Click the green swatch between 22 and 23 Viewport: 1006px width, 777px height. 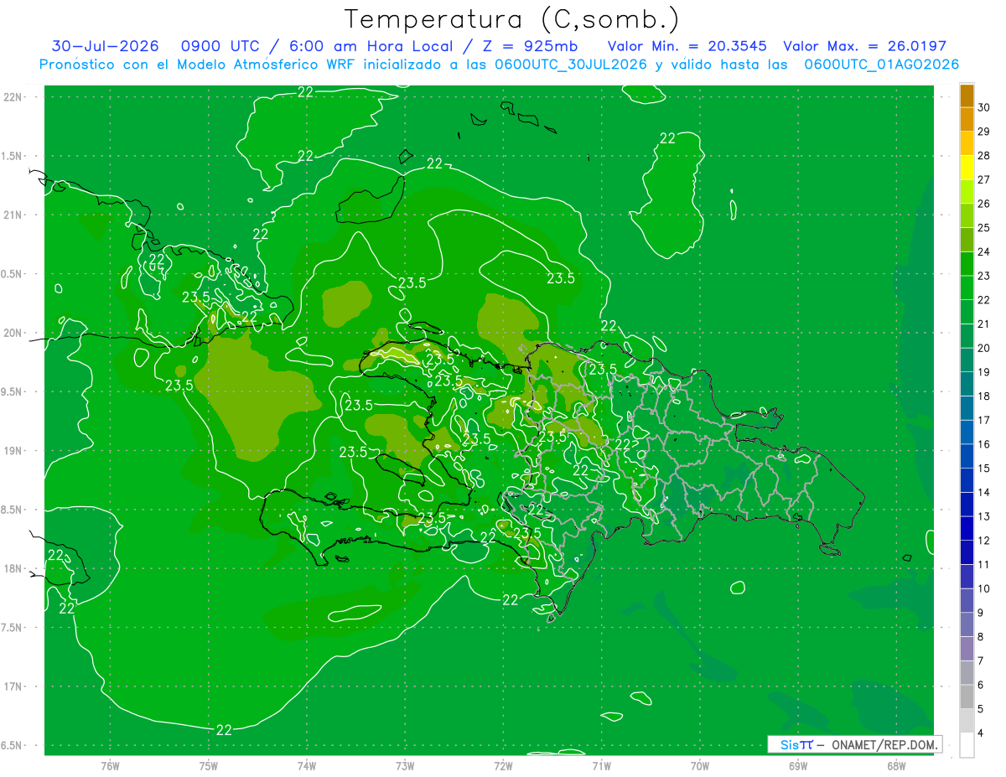tap(967, 288)
